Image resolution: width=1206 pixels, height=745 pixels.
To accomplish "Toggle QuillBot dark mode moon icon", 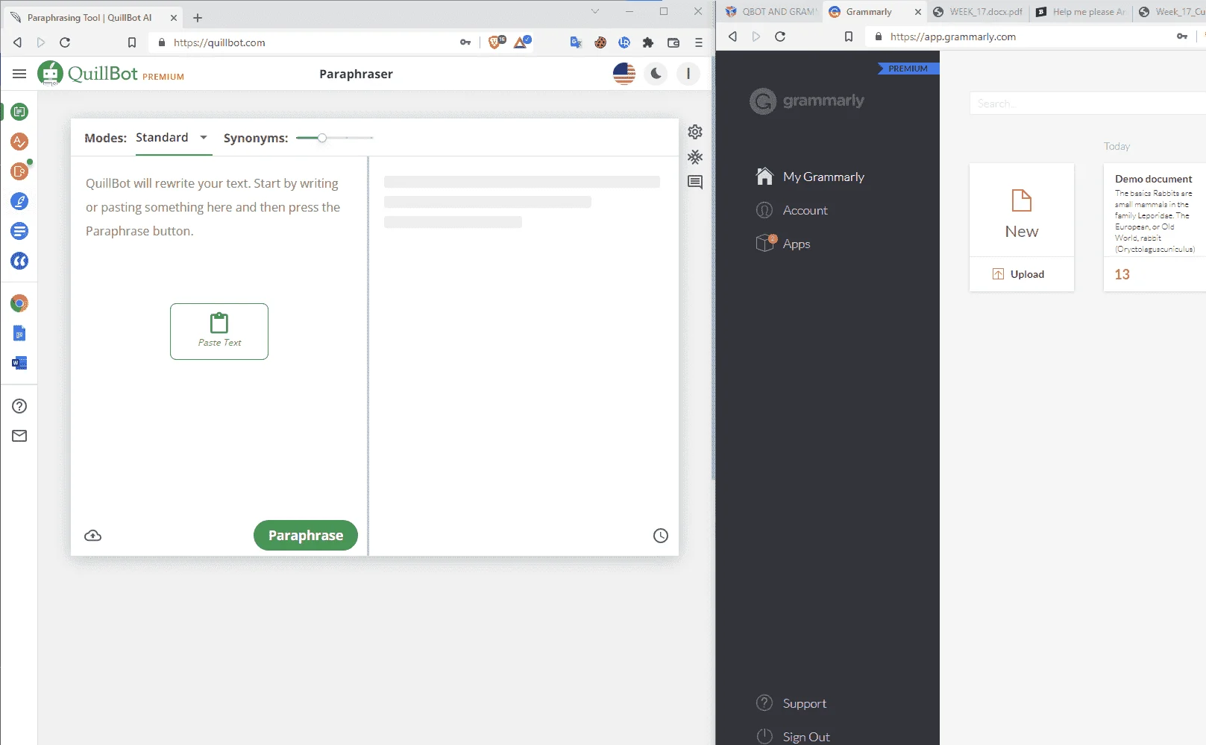I will [656, 74].
